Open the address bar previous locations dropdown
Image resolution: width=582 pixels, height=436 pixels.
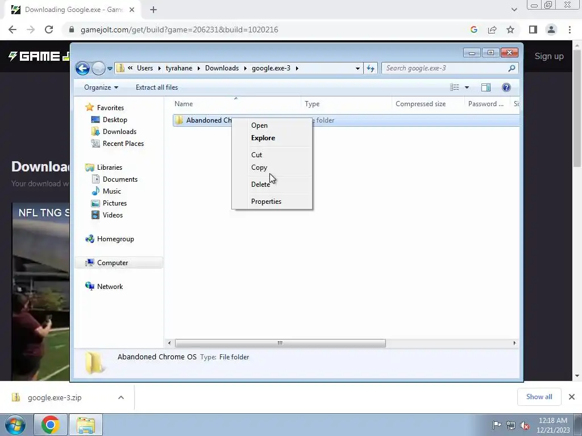tap(357, 68)
